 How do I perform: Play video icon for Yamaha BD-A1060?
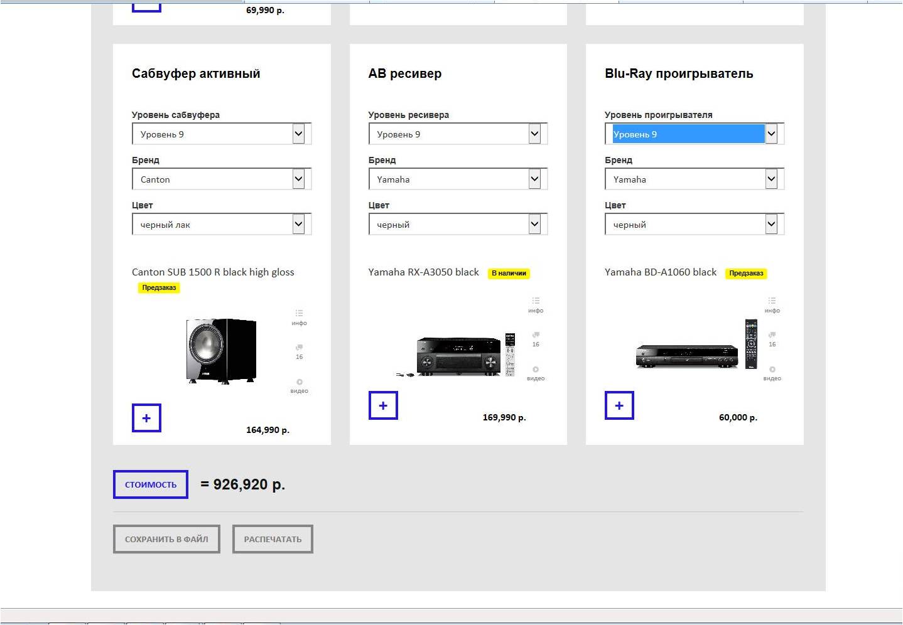(772, 373)
